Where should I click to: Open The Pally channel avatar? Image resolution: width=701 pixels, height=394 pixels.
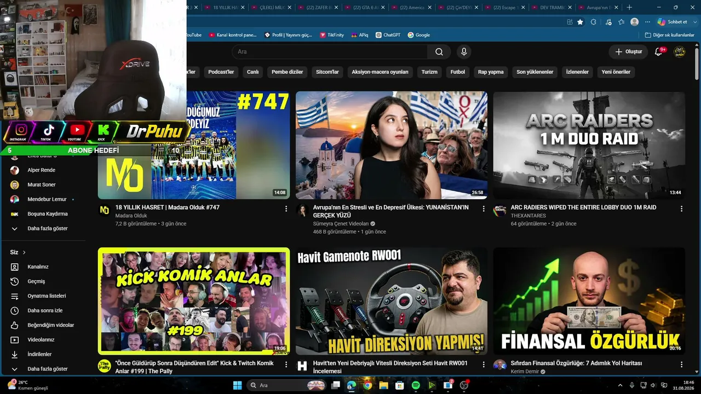(x=104, y=366)
